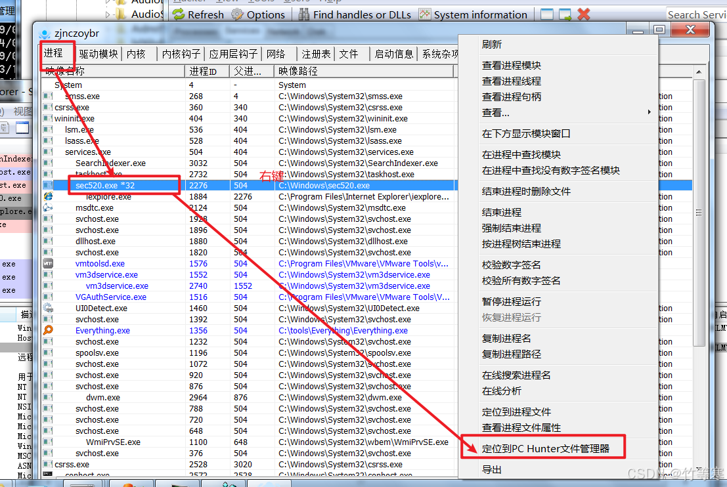Switch to the 驱动模块 tab

99,54
